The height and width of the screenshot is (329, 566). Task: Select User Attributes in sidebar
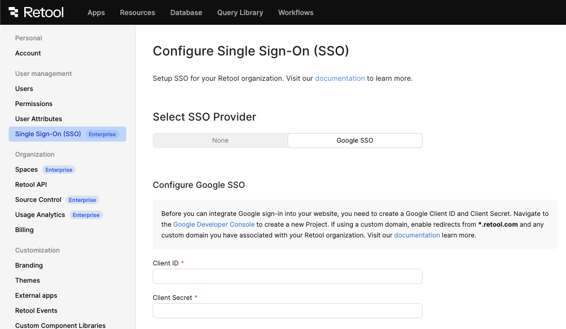pos(39,119)
